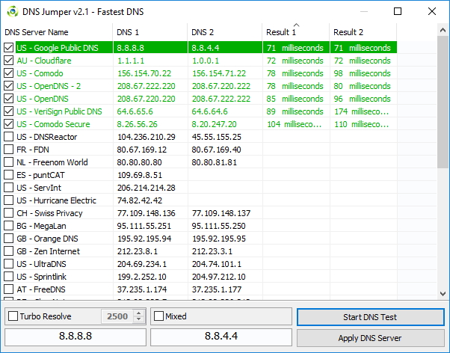
Task: Enable the Mixed checkbox
Action: pos(158,316)
